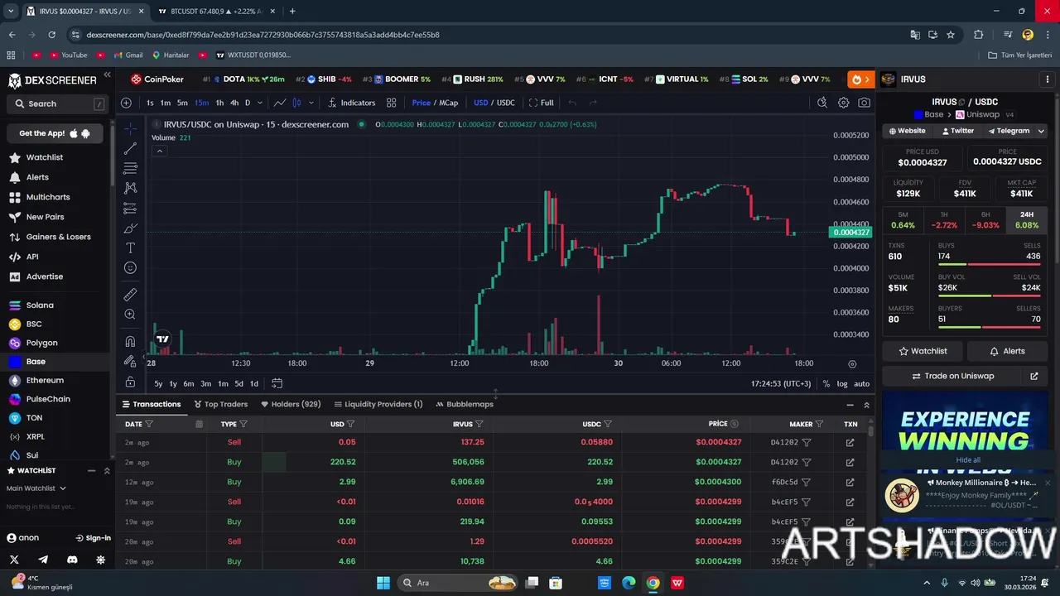The height and width of the screenshot is (596, 1060).
Task: Switch chart to 1h interval
Action: [219, 103]
